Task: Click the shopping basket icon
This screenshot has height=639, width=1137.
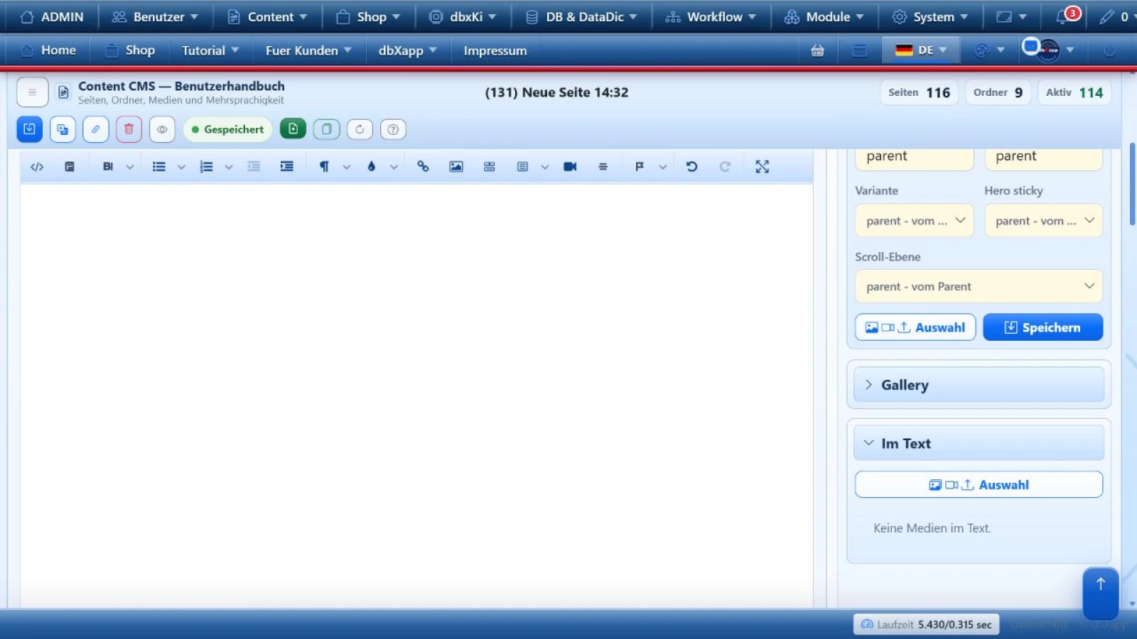Action: [817, 50]
